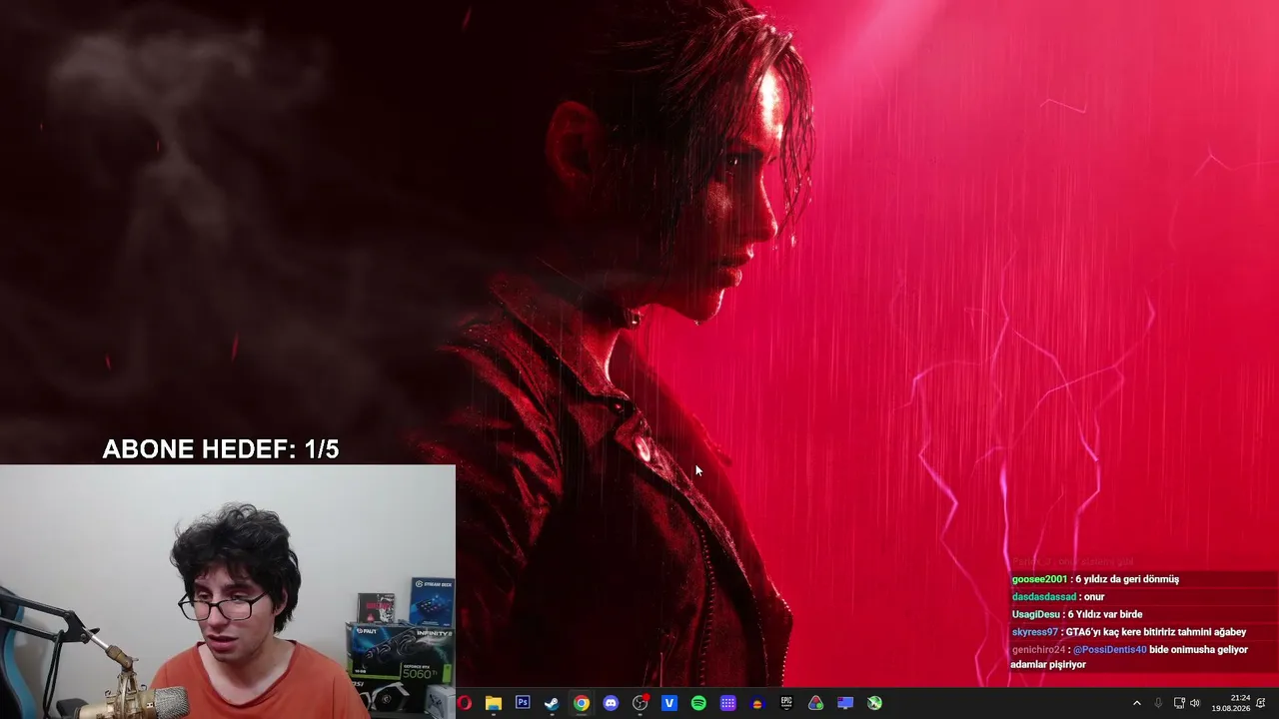Image resolution: width=1279 pixels, height=719 pixels.
Task: Open Spotify from the taskbar
Action: point(698,703)
